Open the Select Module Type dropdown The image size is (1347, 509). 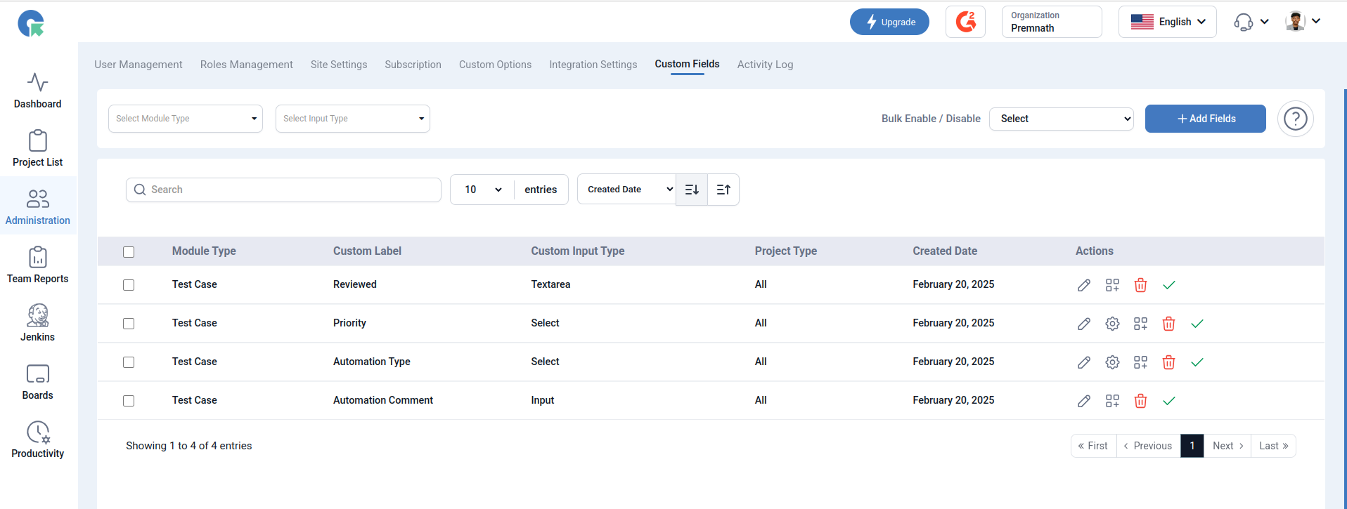click(x=186, y=119)
